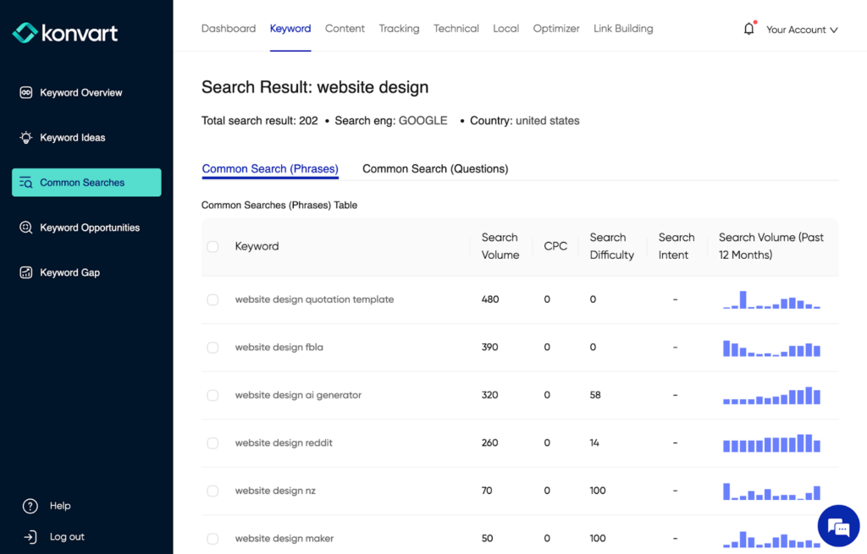Screen dimensions: 867x554
Task: Check the 'website design ai generator' row checkbox
Action: 213,395
